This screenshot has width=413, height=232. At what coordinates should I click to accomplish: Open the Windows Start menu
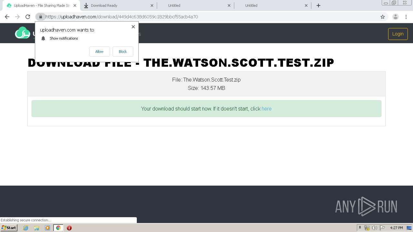[x=9, y=227]
